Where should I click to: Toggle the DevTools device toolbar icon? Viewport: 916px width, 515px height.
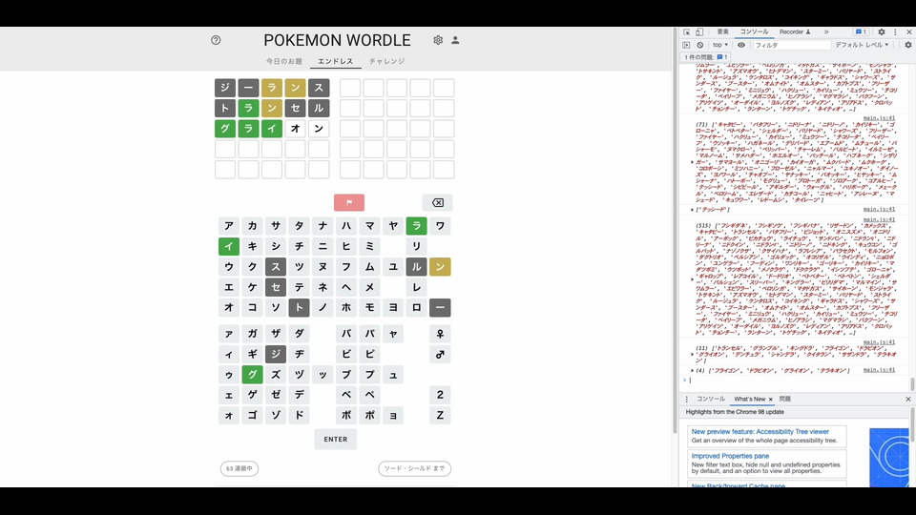pyautogui.click(x=699, y=32)
